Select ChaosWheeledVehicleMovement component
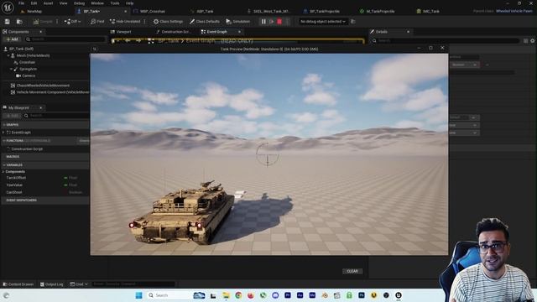537x302 pixels. click(x=43, y=86)
